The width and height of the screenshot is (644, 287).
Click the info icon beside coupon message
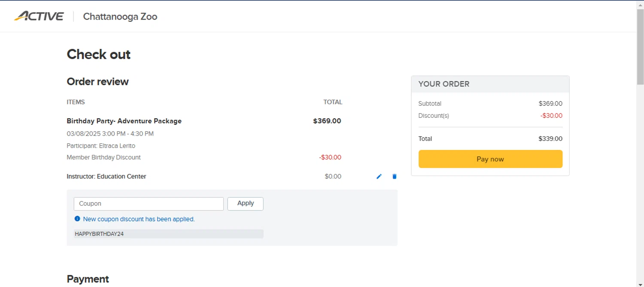[x=77, y=219]
